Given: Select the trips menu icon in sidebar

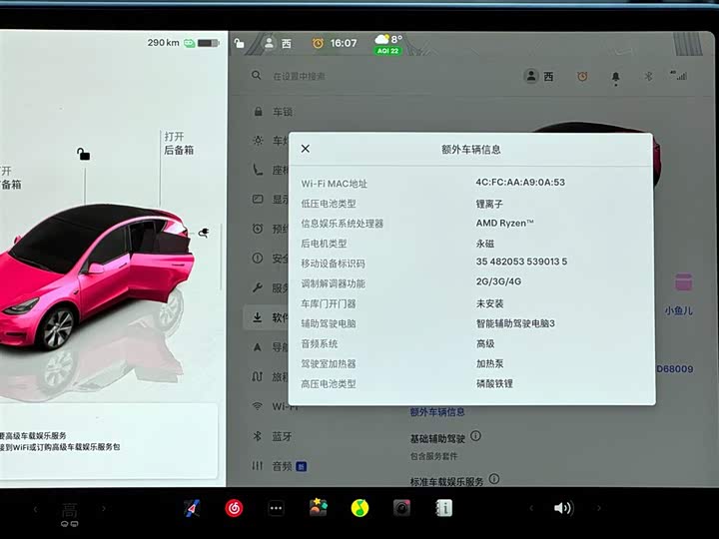Looking at the screenshot, I should pos(258,376).
